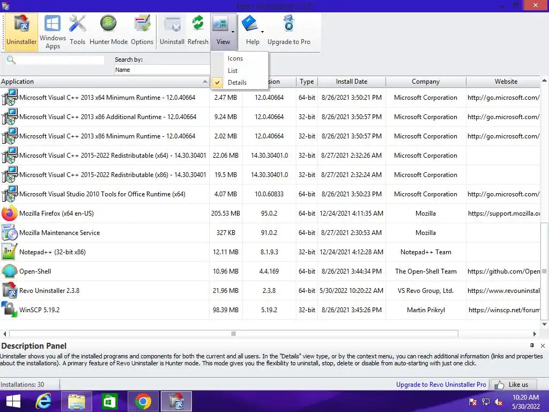This screenshot has height=412, width=549.
Task: Click the Notepad++ Team company cell
Action: tap(426, 252)
